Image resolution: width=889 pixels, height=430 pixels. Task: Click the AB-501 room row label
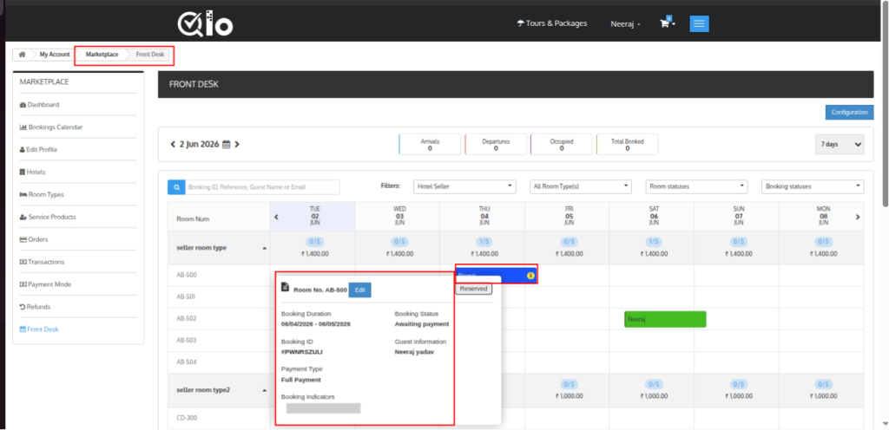185,296
